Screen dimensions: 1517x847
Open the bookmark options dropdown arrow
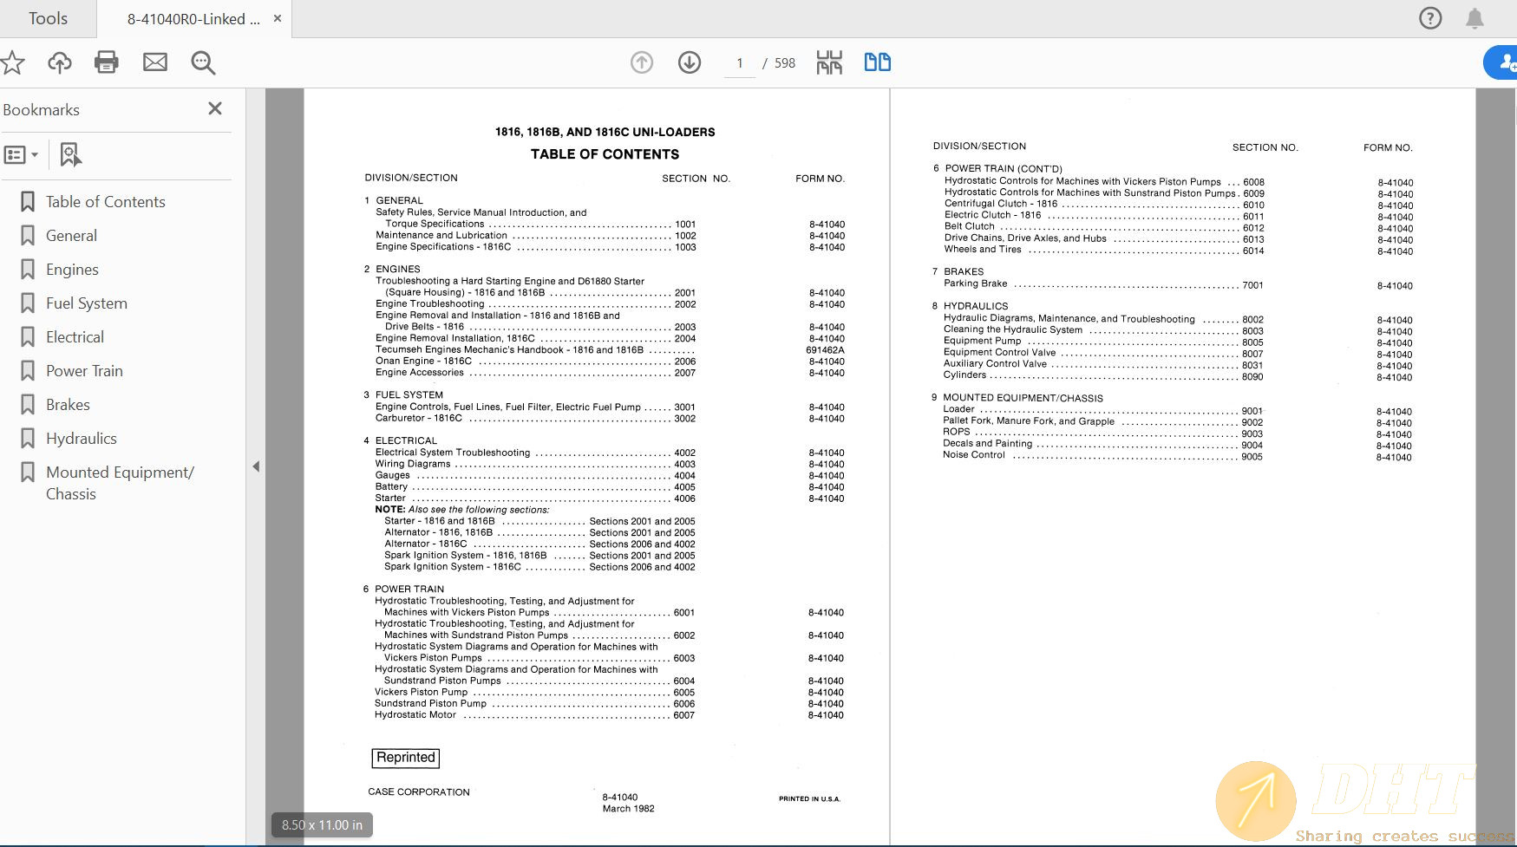[x=35, y=154]
